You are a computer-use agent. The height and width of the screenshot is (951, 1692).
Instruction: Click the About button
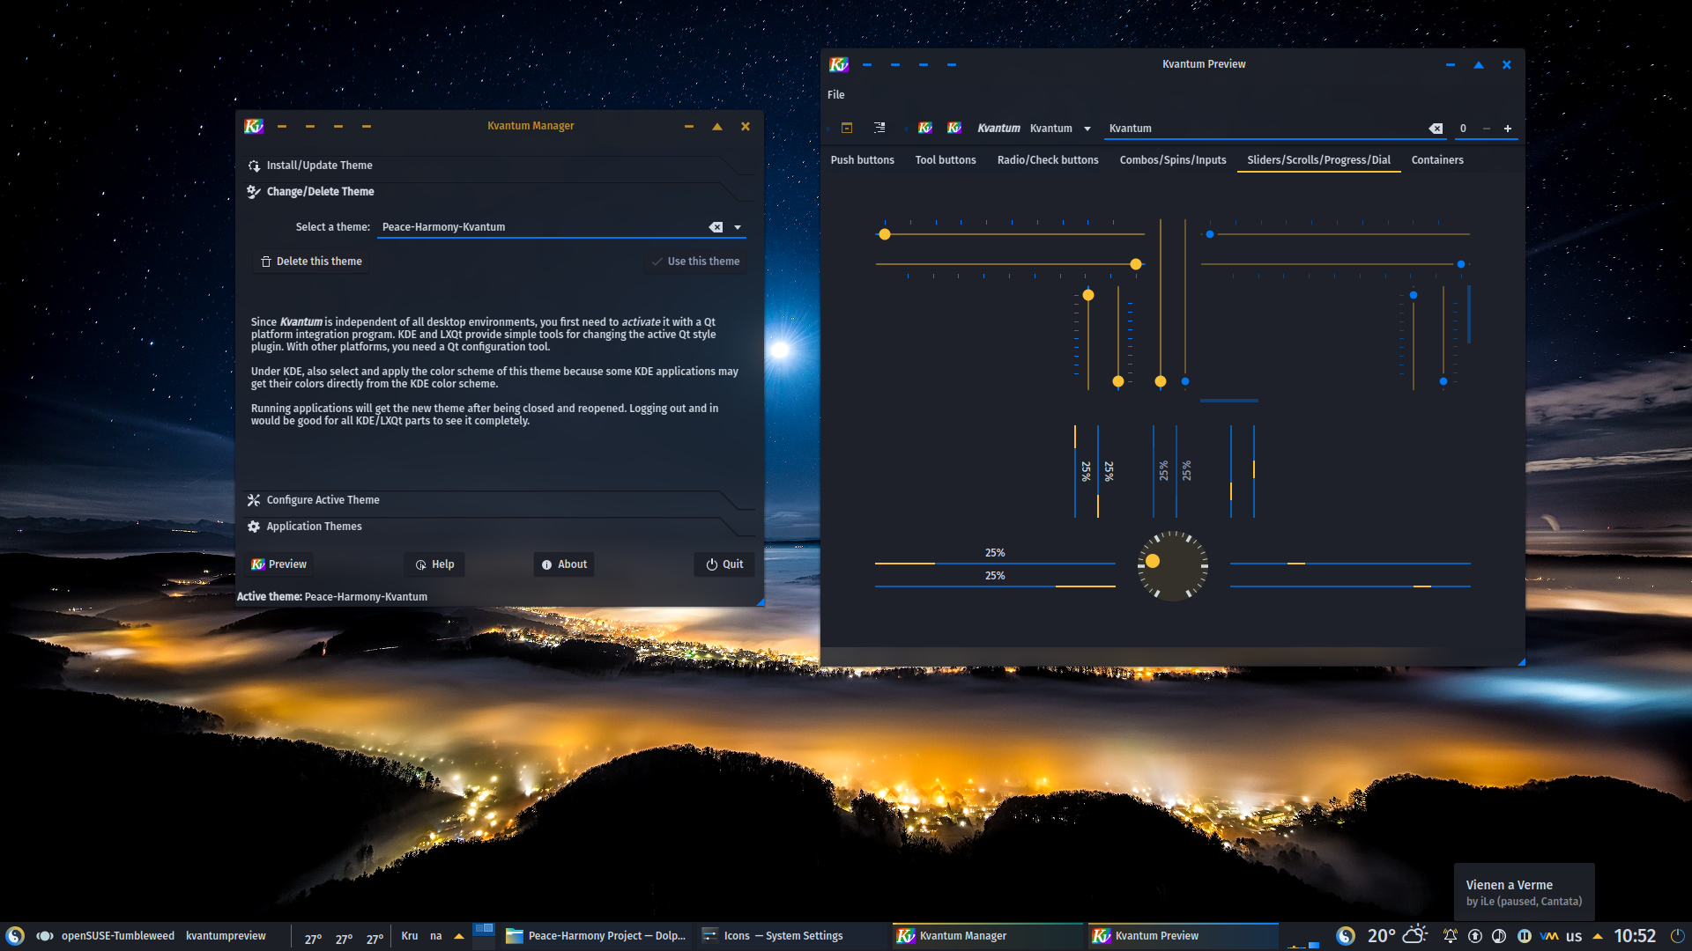click(x=564, y=564)
